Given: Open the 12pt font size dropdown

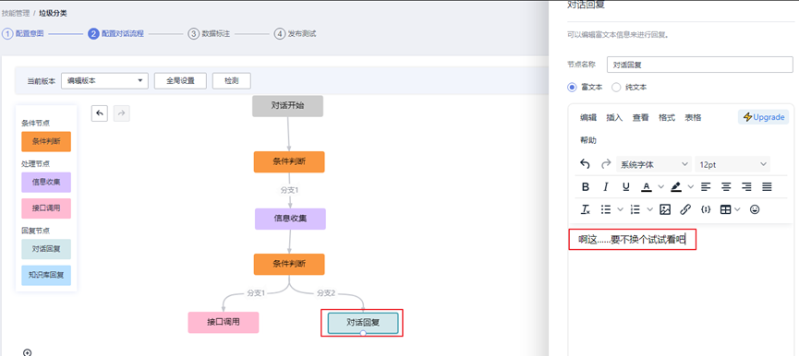Looking at the screenshot, I should (x=732, y=164).
